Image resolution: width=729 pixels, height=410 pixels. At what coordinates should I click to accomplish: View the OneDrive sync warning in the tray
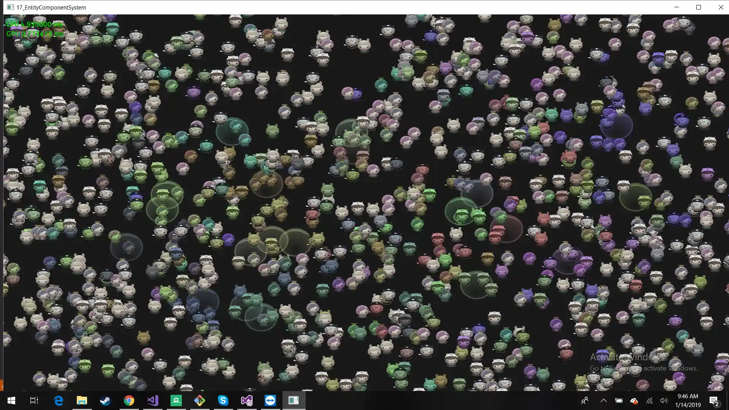635,400
